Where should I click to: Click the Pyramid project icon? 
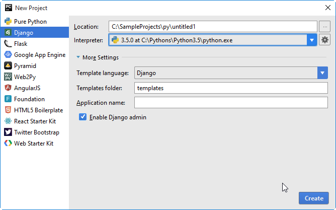pyautogui.click(x=8, y=66)
